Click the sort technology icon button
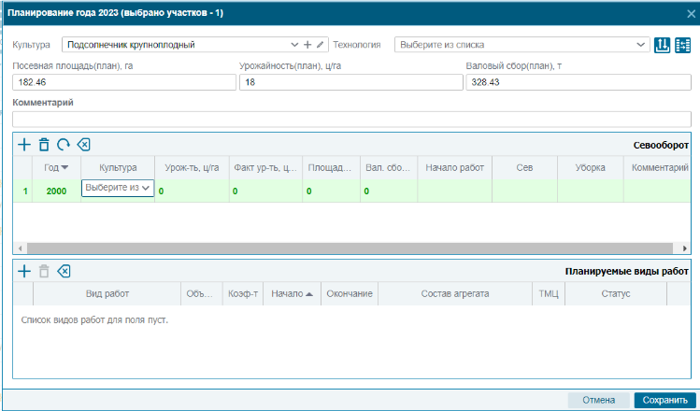This screenshot has width=700, height=411. point(662,45)
